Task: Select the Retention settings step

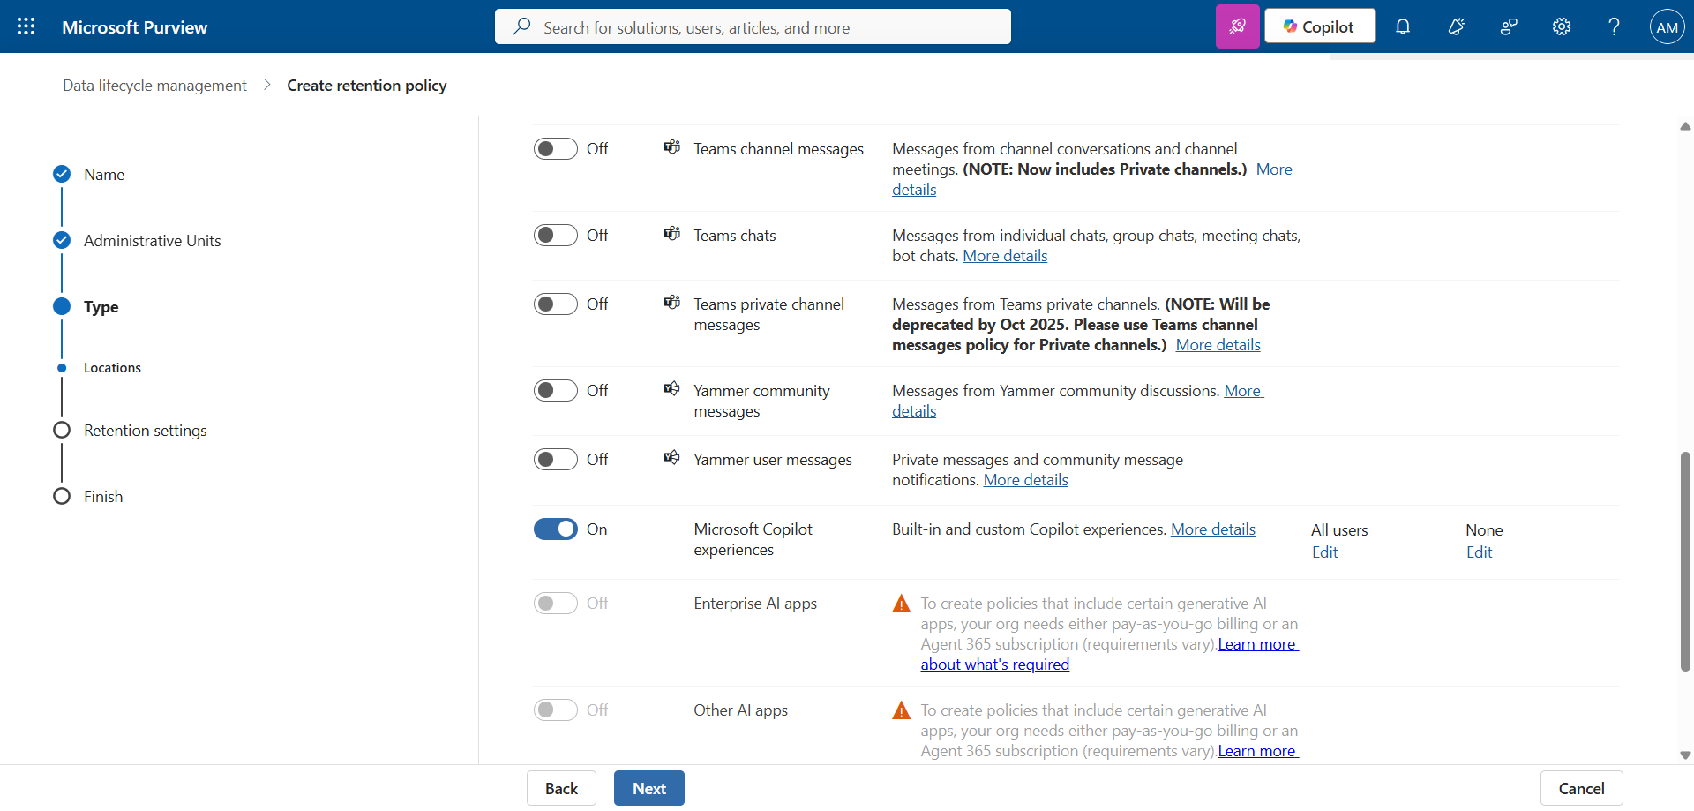Action: coord(146,431)
